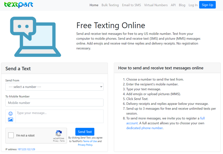Open the emoji picker icon

point(10,113)
